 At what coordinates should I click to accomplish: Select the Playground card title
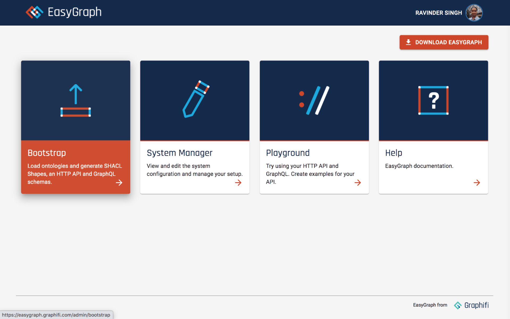288,153
